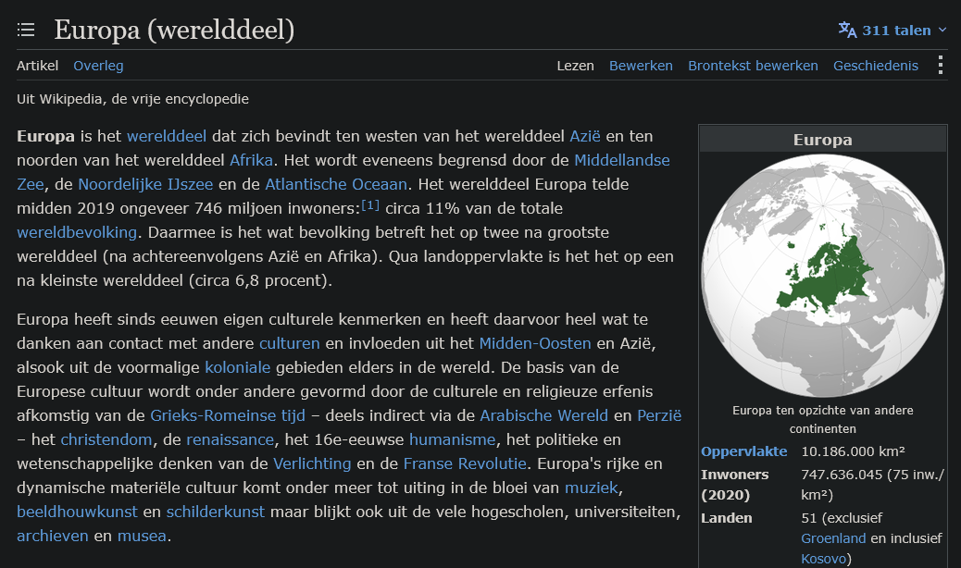Screen dimensions: 961x568
Task: Visit the wereldbevolking link
Action: click(x=77, y=232)
